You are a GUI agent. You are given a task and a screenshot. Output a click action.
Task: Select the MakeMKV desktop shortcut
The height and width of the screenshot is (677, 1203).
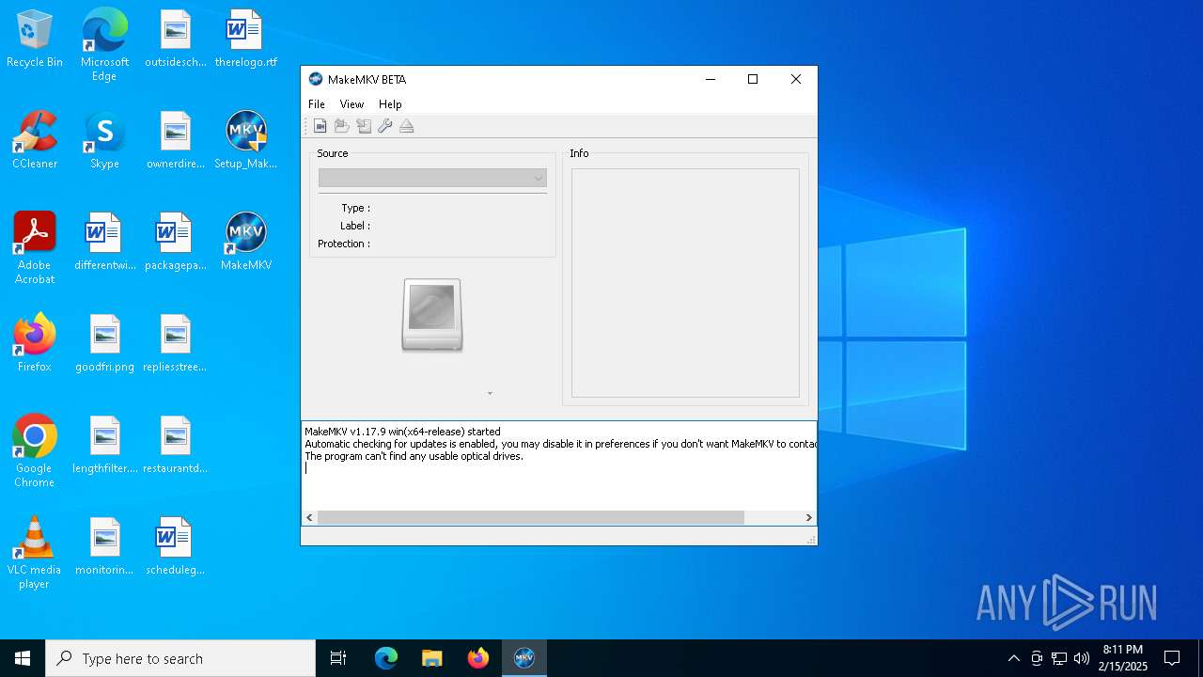246,242
